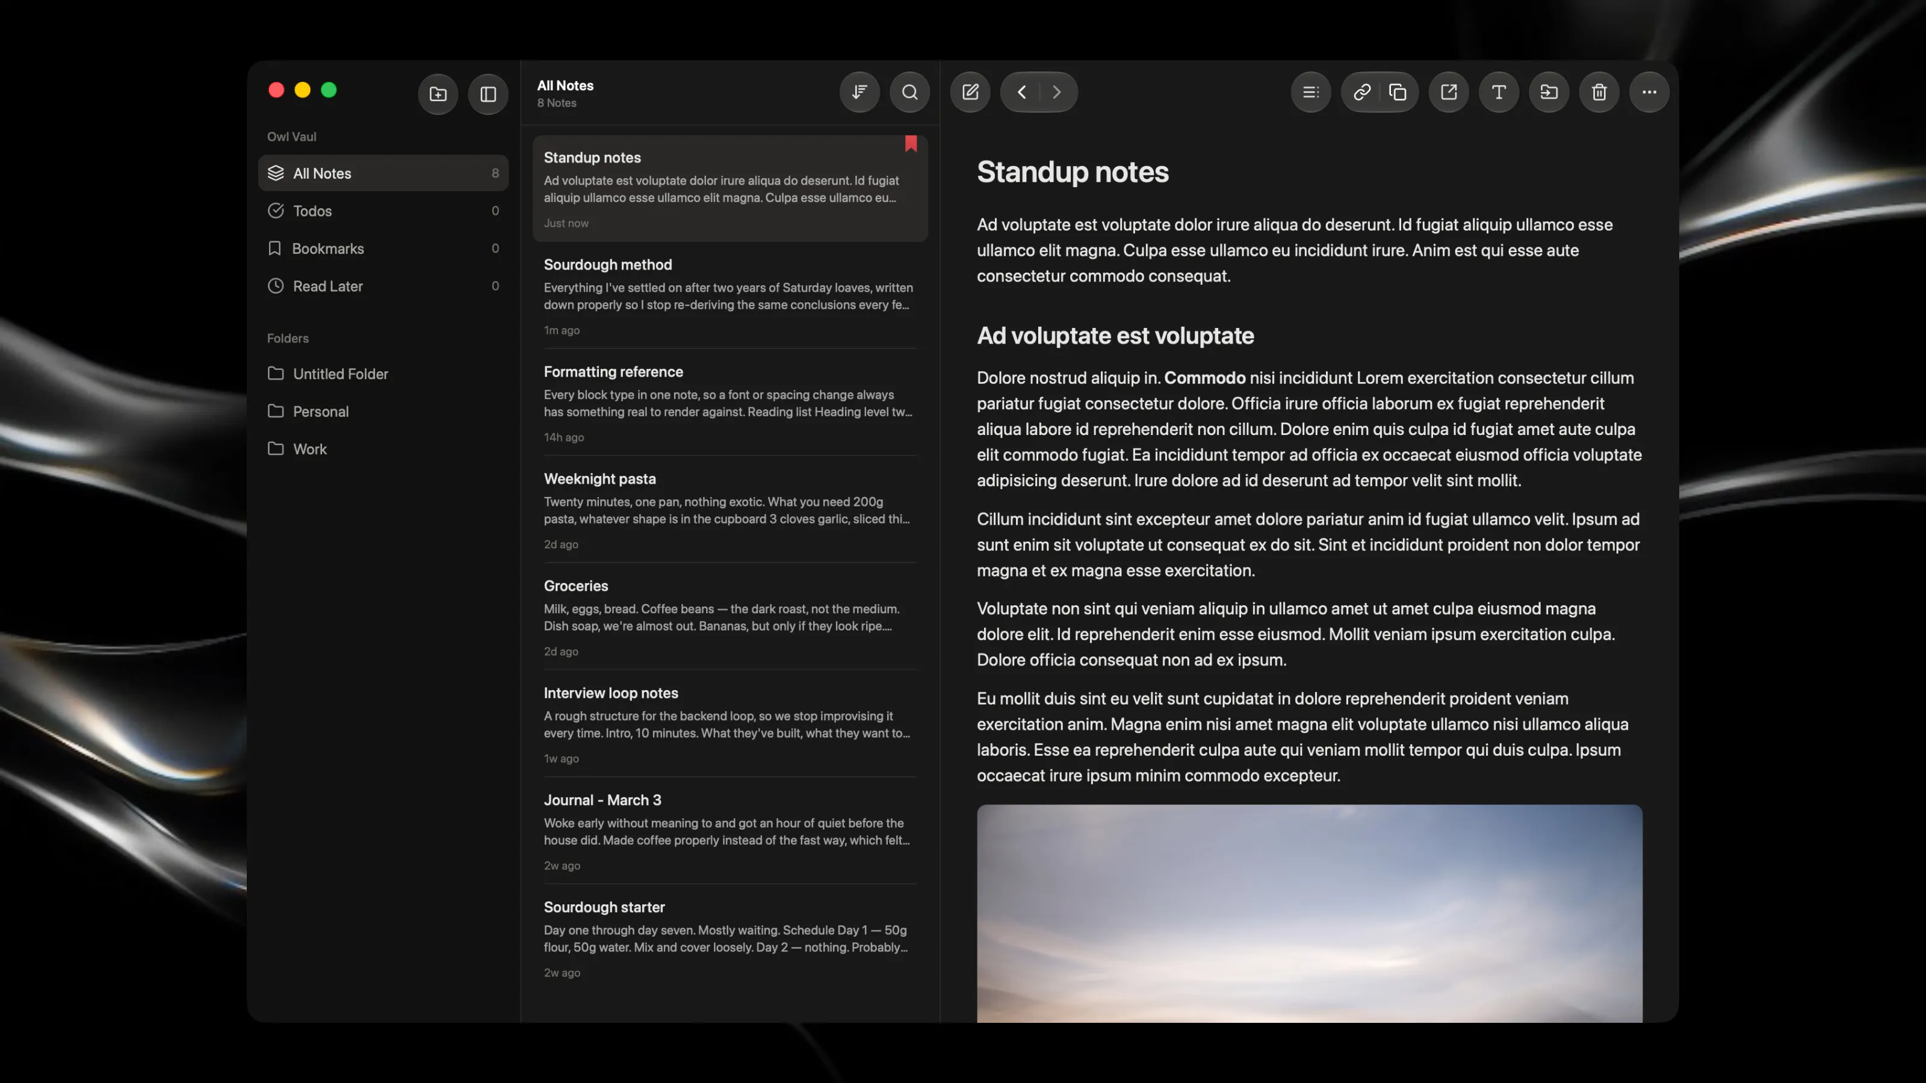Open Untitled Folder in the sidebar
Viewport: 1926px width, 1083px height.
point(383,374)
